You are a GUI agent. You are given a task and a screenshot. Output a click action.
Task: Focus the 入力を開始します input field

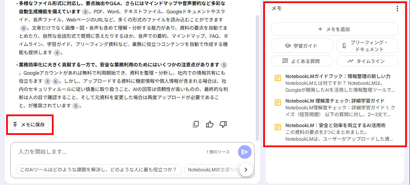109,152
